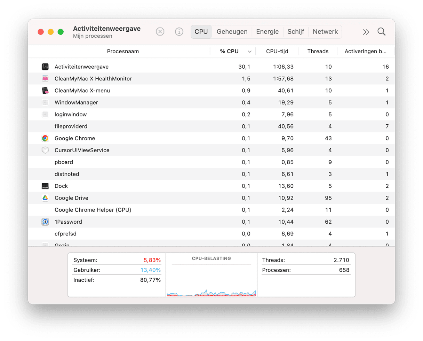423x341 pixels.
Task: Select the distnoted process name
Action: [67, 174]
